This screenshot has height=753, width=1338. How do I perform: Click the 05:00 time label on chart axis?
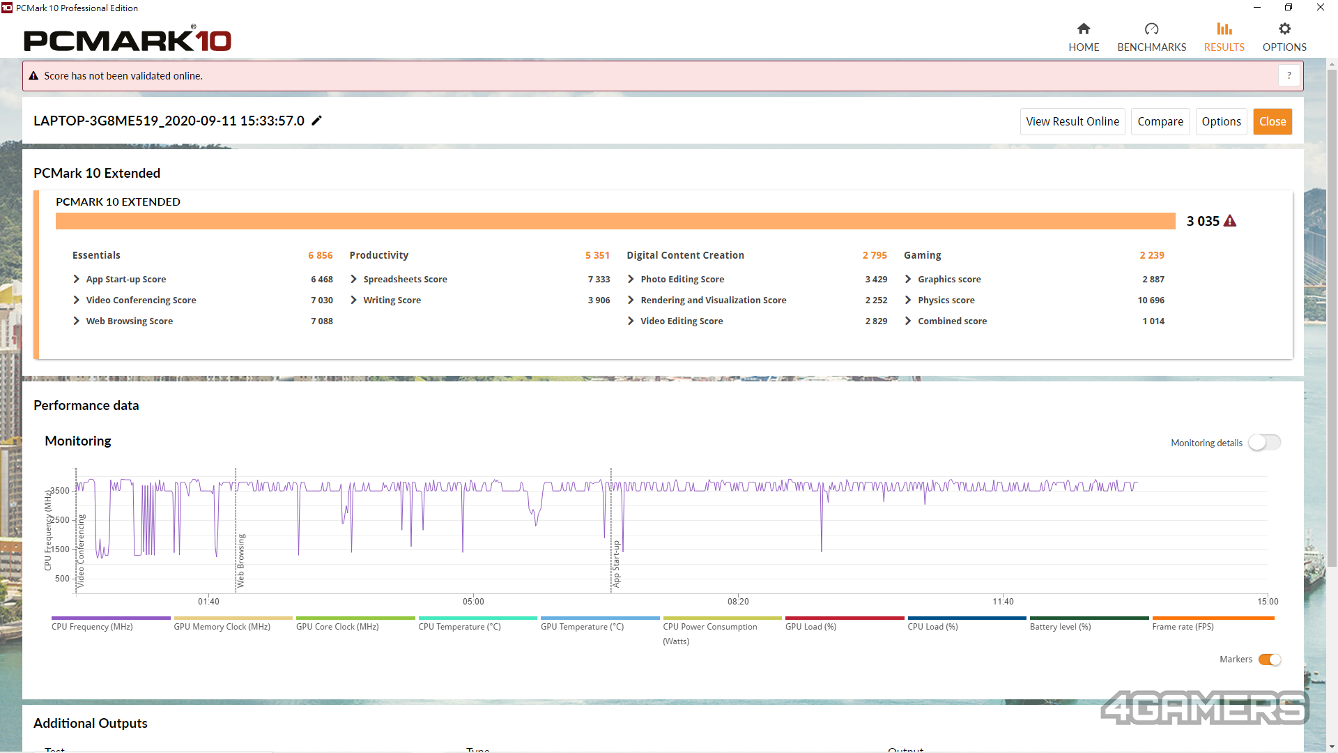click(x=473, y=601)
